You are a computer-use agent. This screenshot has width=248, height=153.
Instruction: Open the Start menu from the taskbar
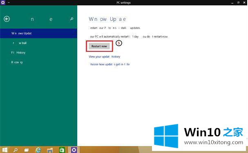[x=5, y=150]
